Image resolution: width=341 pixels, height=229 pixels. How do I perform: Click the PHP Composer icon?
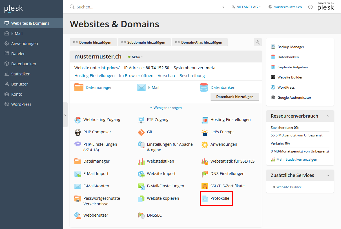(78, 132)
